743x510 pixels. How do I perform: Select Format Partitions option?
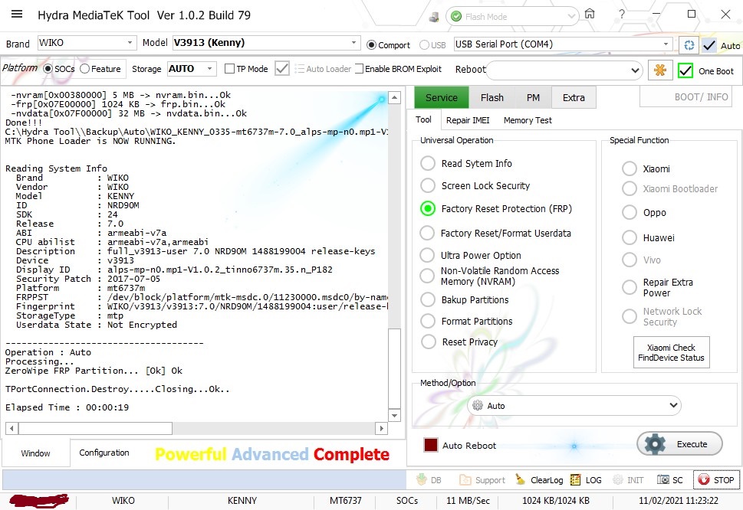pos(428,321)
